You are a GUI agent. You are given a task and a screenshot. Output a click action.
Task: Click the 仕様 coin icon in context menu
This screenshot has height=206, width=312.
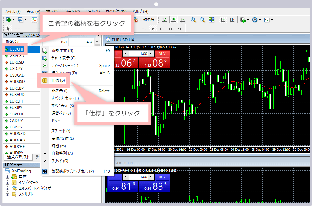(x=45, y=80)
